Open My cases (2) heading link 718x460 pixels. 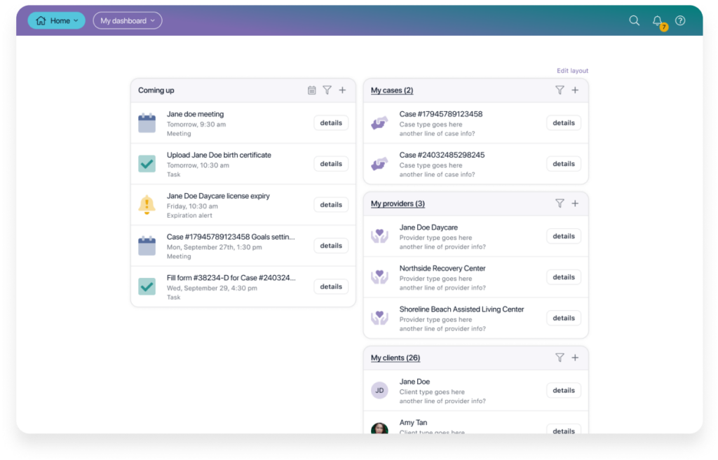(392, 90)
